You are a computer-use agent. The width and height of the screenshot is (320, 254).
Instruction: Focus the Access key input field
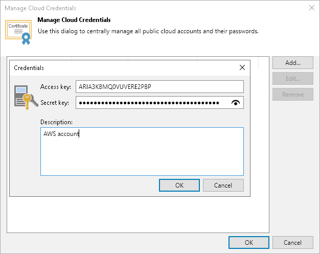pyautogui.click(x=159, y=87)
